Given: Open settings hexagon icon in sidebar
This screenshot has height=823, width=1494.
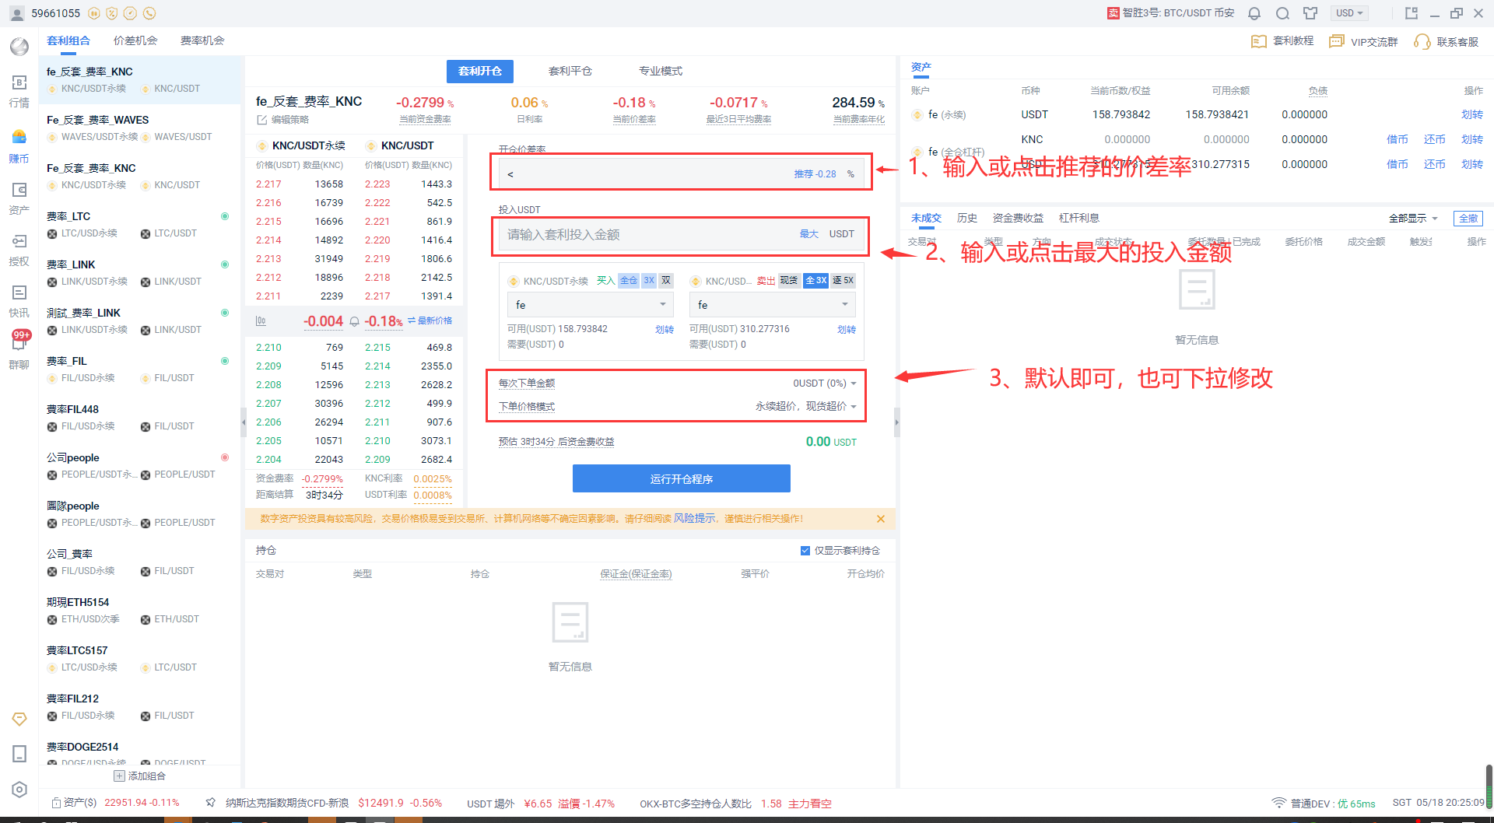Looking at the screenshot, I should 19,790.
